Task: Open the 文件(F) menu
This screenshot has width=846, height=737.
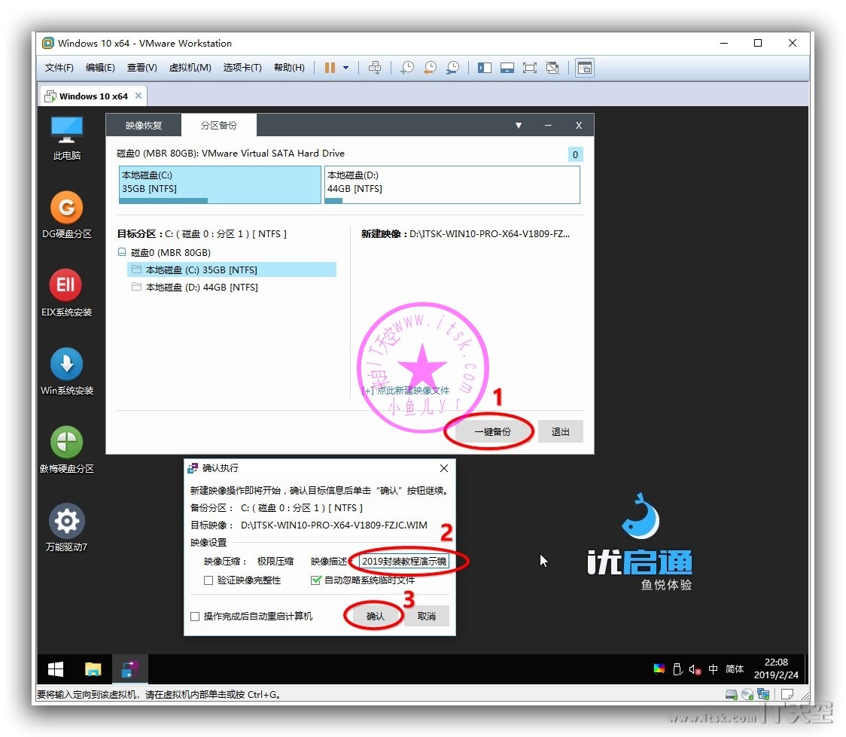Action: click(x=59, y=68)
